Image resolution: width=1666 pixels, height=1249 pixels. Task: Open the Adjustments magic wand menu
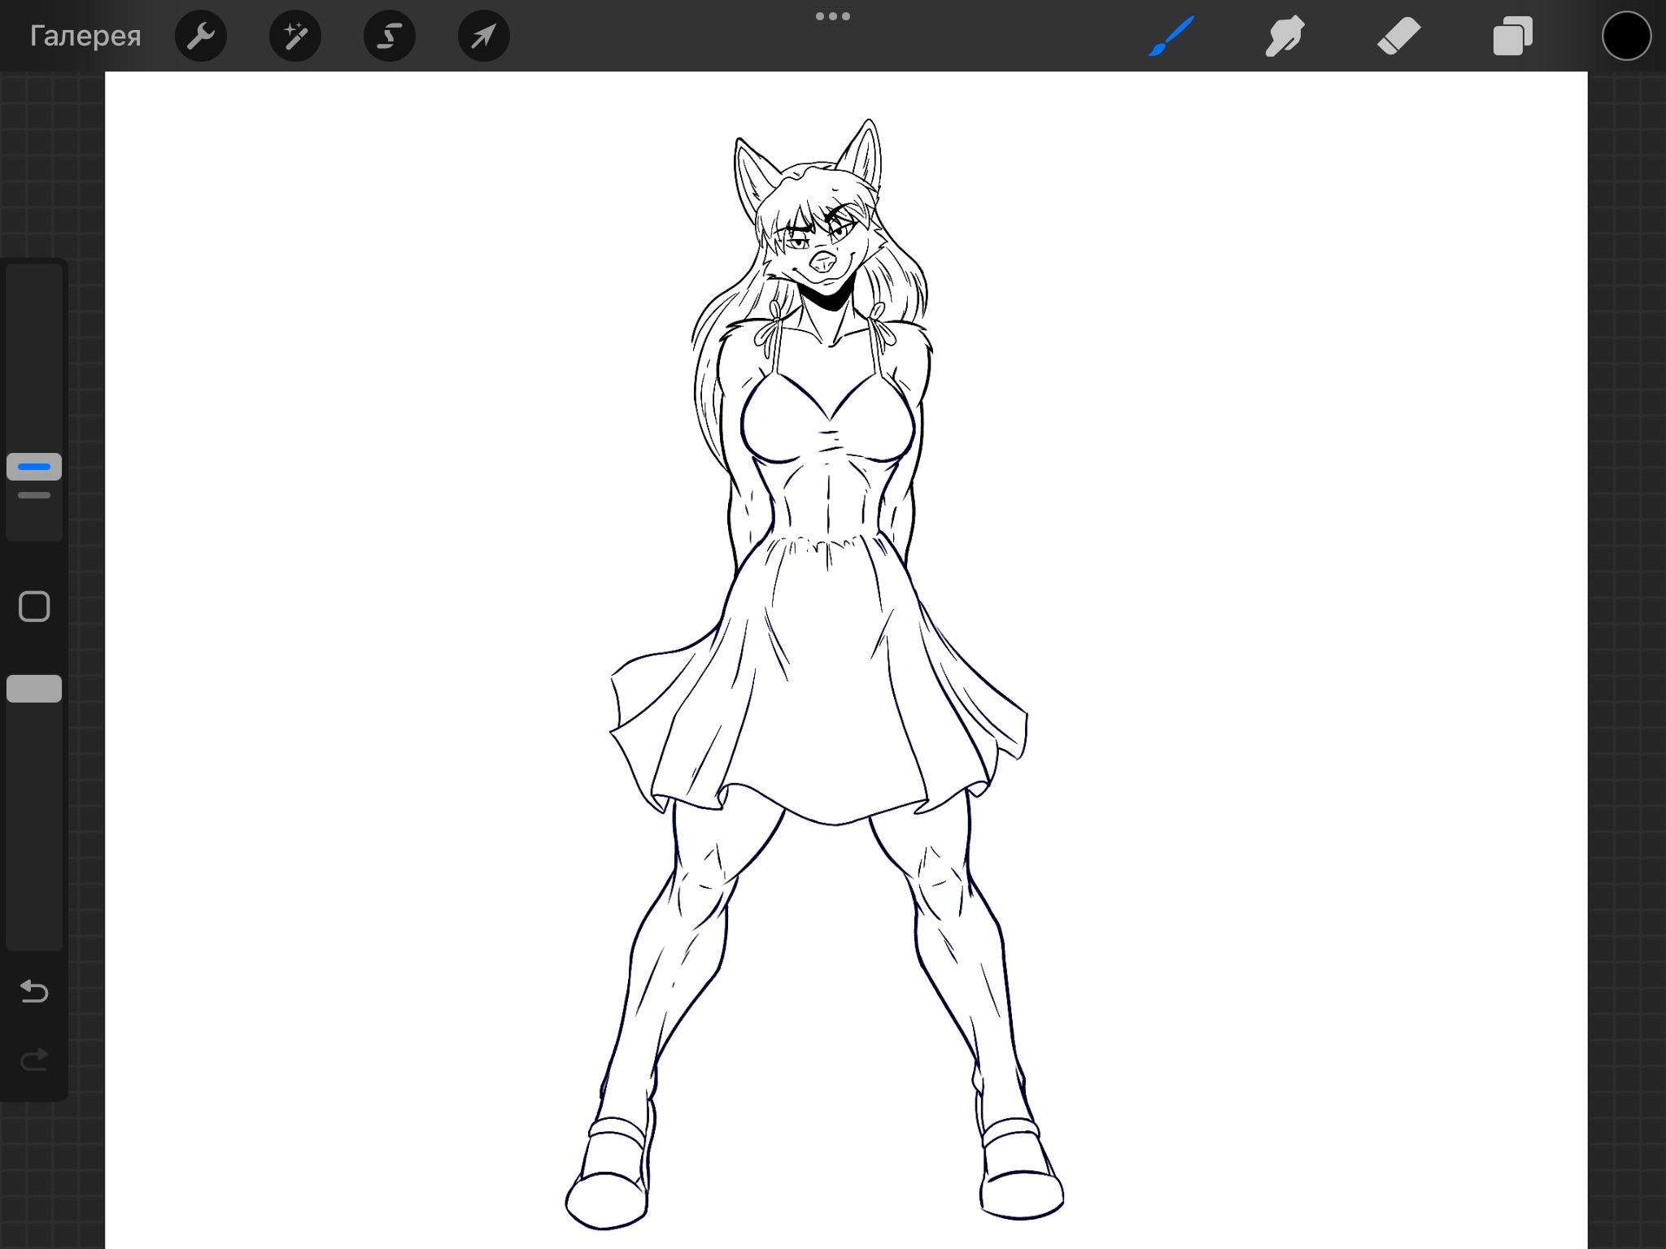pyautogui.click(x=294, y=36)
